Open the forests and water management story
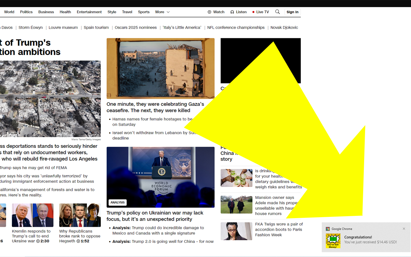 (x=47, y=192)
